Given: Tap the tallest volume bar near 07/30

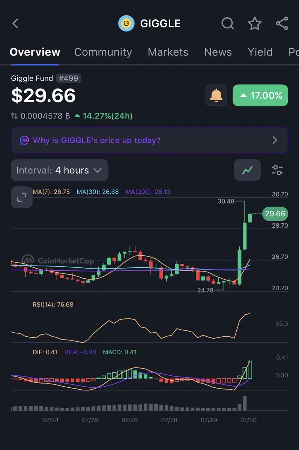Looking at the screenshot, I should (245, 403).
